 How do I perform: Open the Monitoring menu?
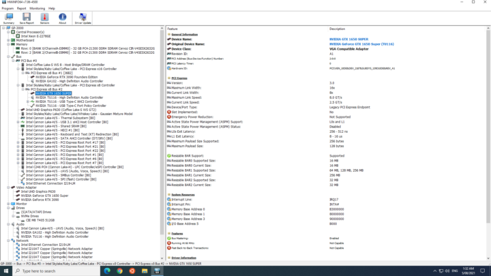(x=38, y=8)
